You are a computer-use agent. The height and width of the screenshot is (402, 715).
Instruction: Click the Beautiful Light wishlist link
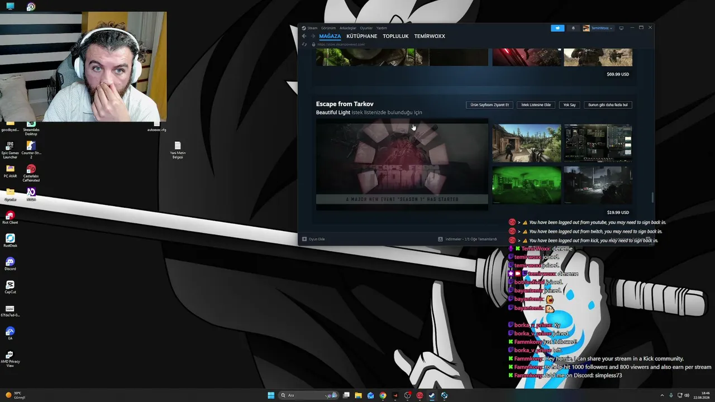pos(333,112)
